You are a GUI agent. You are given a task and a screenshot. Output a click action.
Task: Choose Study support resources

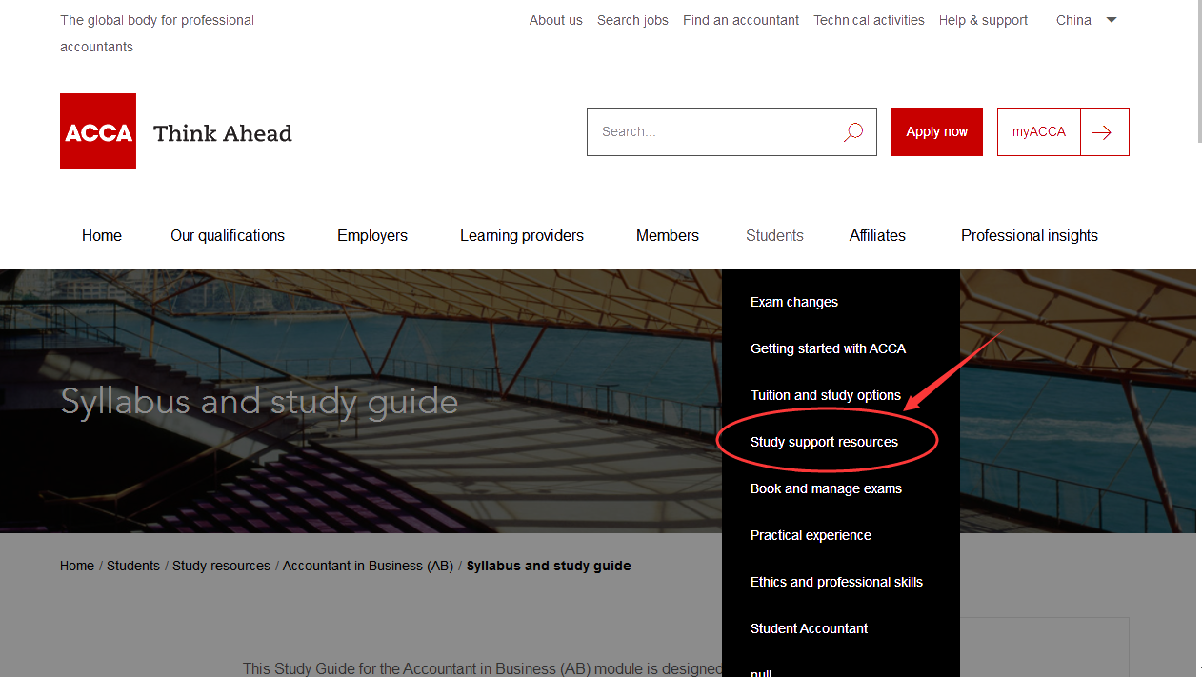coord(824,442)
